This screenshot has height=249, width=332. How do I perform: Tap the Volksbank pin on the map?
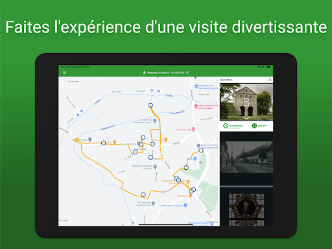point(155,121)
